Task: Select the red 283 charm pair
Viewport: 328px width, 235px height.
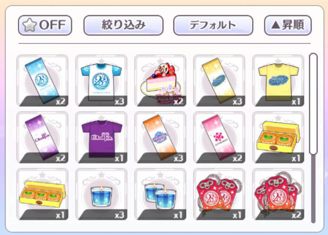Action: (220, 194)
